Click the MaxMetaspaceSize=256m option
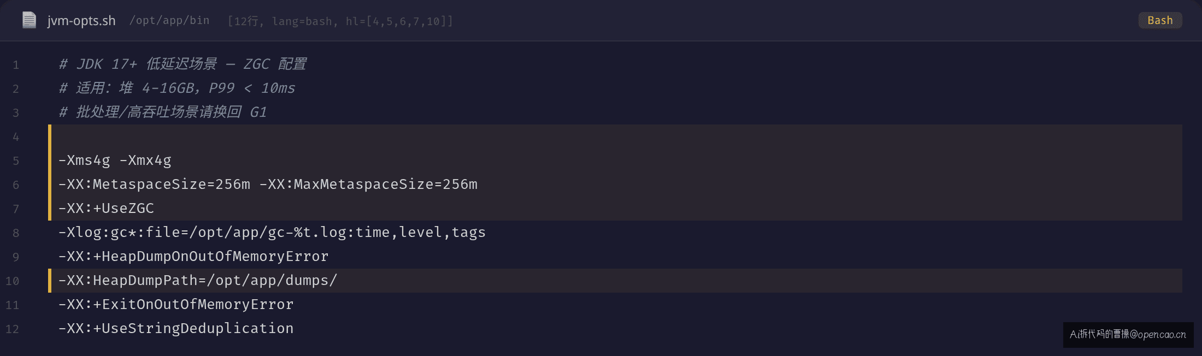The height and width of the screenshot is (356, 1202). pyautogui.click(x=368, y=185)
